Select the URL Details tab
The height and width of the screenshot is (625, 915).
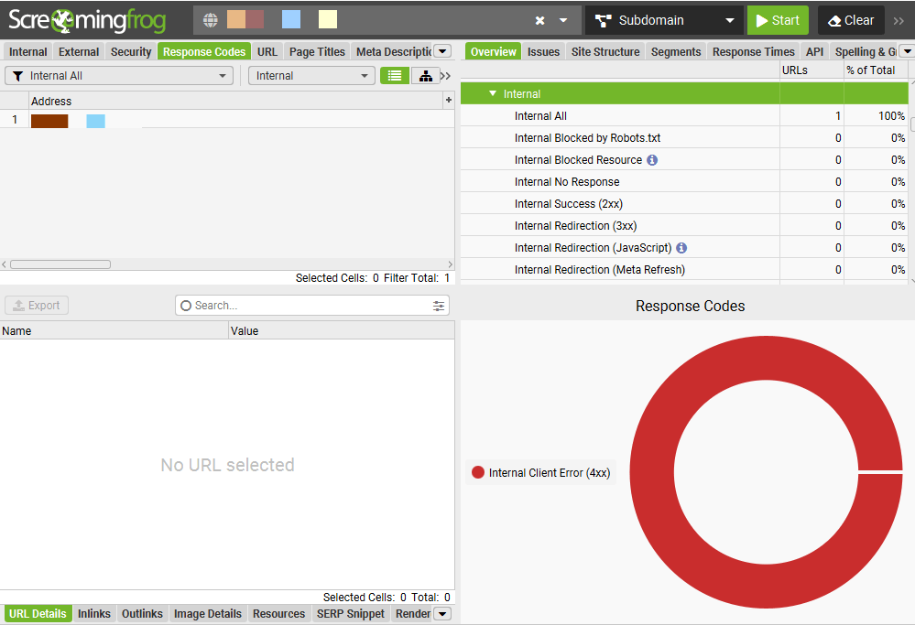[38, 614]
